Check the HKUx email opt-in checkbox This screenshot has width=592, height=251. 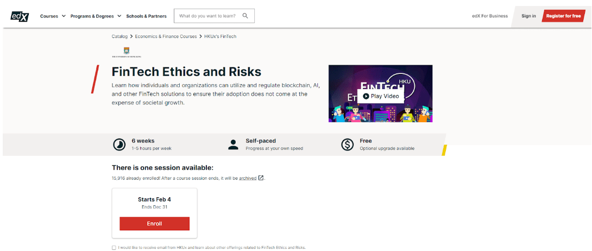[114, 248]
